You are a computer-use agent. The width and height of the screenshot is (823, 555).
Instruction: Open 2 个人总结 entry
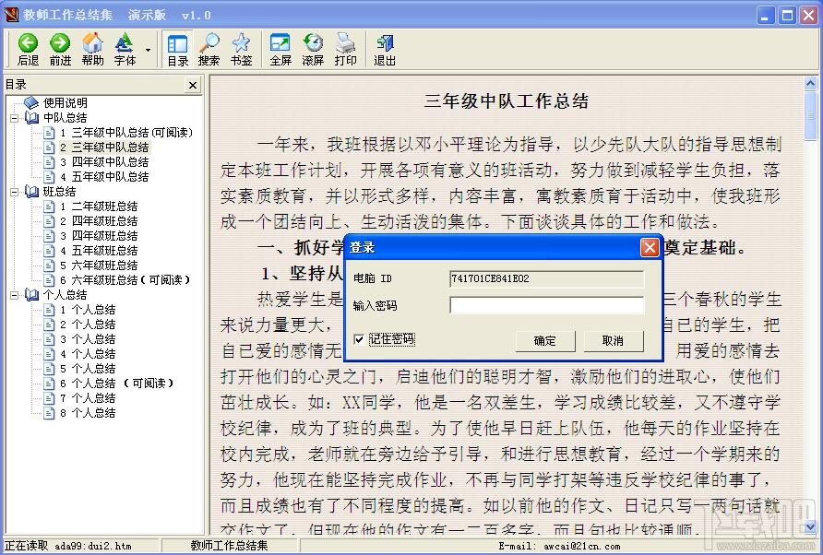[x=88, y=325]
